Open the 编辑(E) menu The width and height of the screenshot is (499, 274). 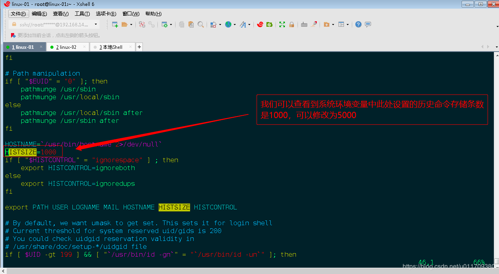tap(39, 14)
